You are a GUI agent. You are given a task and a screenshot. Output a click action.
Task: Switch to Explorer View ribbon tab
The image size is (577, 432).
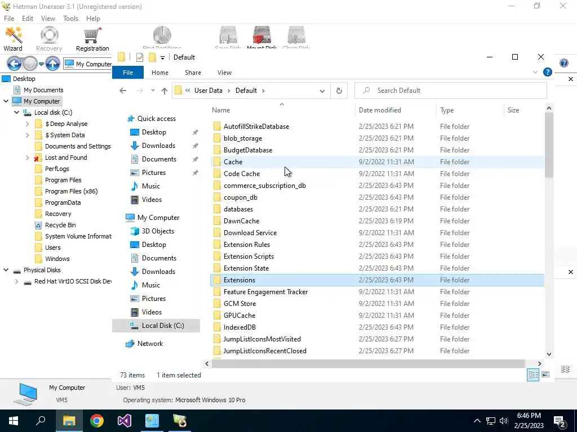(x=224, y=73)
